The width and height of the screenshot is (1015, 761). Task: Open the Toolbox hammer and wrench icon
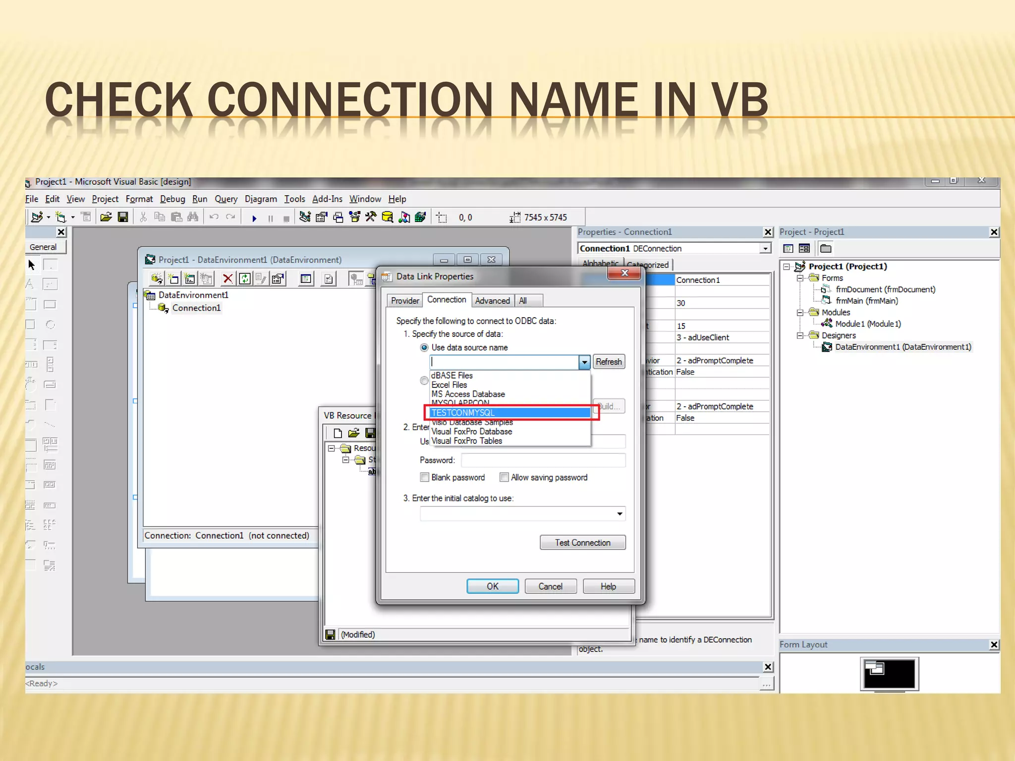(371, 217)
